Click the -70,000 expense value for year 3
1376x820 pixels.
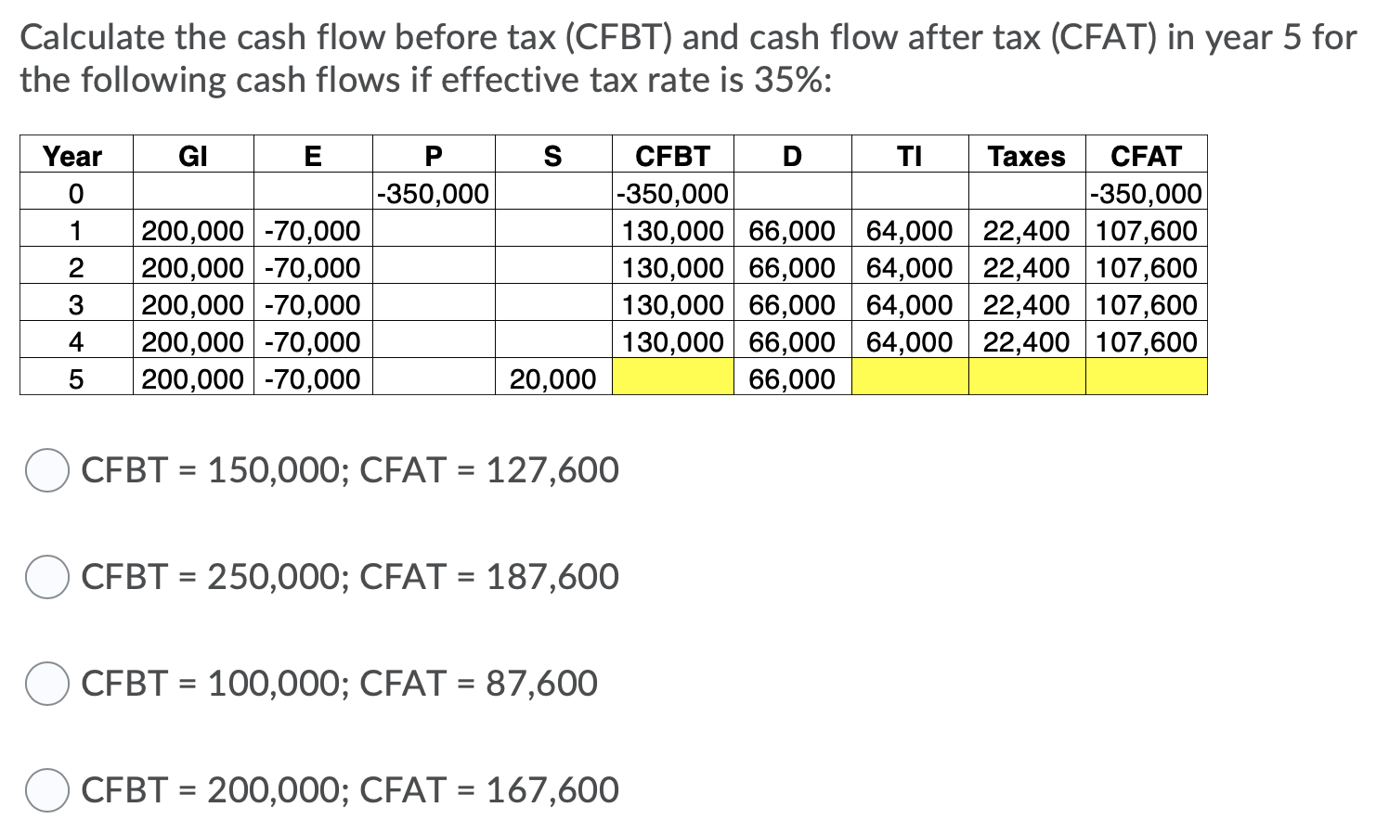coord(311,304)
